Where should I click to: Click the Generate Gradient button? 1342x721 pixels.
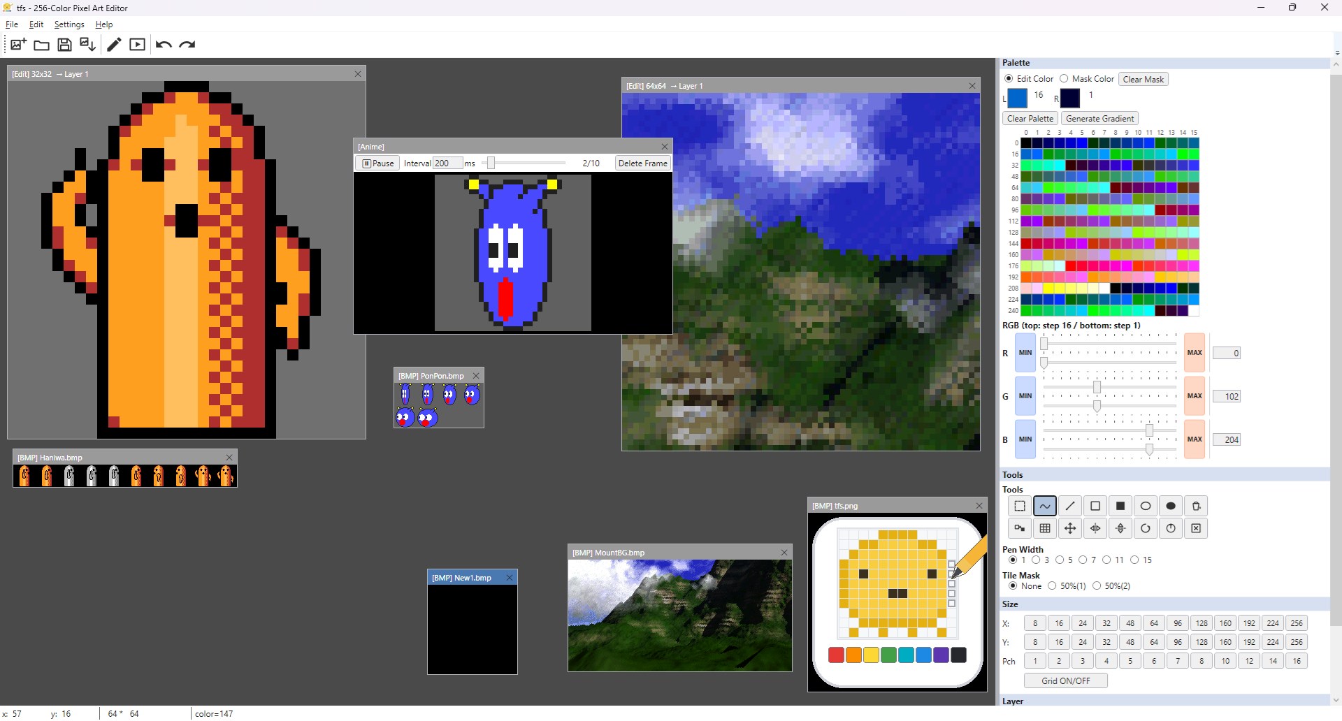coord(1100,119)
